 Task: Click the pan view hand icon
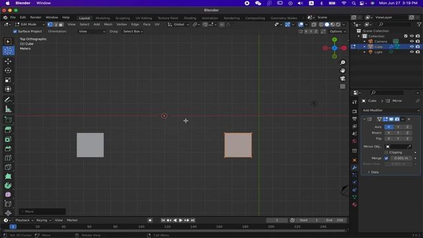point(342,71)
